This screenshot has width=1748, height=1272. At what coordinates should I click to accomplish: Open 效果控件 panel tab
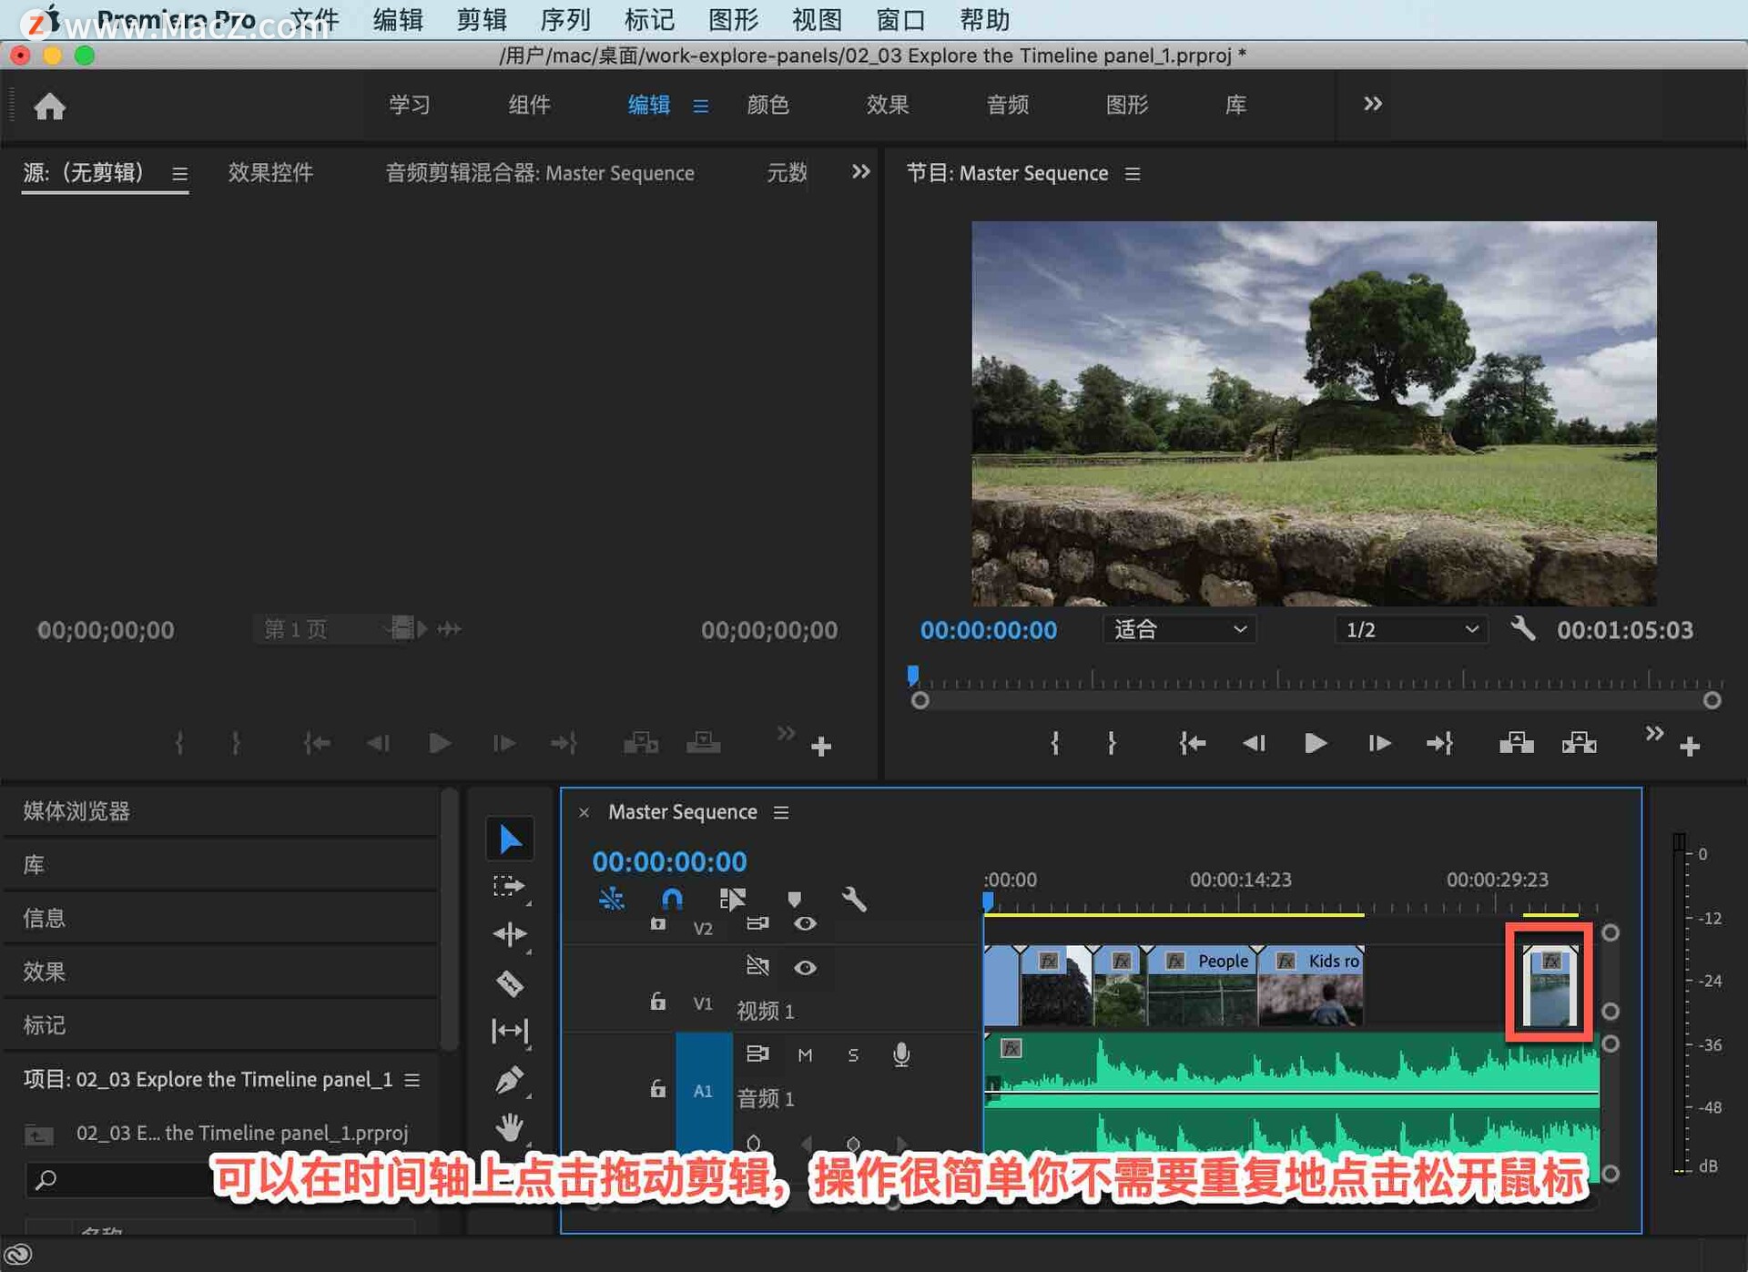(270, 172)
